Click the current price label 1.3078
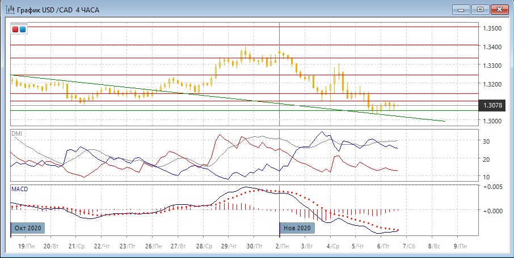514x258 pixels. point(491,105)
